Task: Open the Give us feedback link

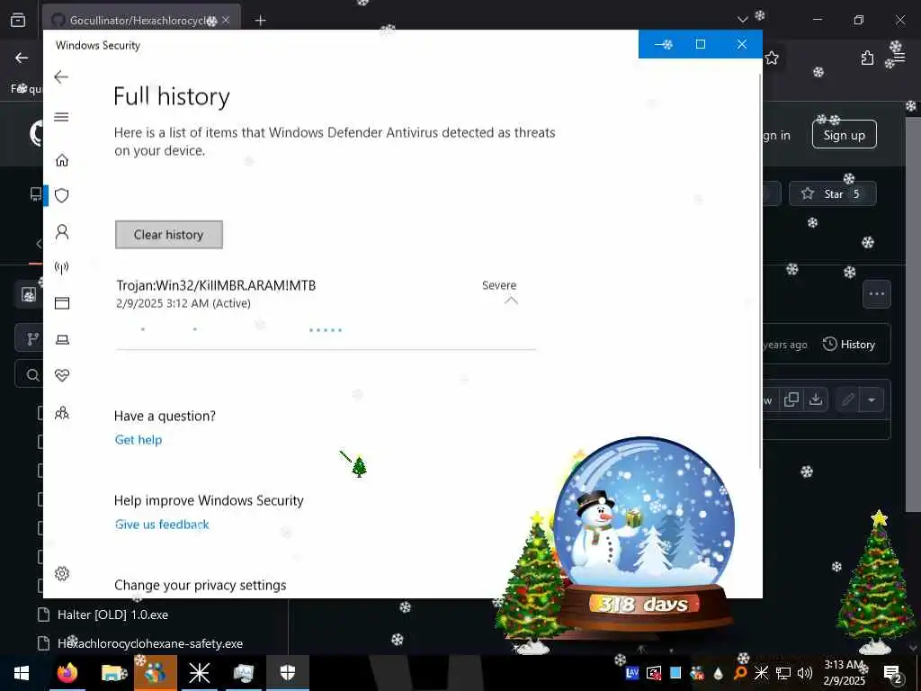Action: click(x=162, y=525)
